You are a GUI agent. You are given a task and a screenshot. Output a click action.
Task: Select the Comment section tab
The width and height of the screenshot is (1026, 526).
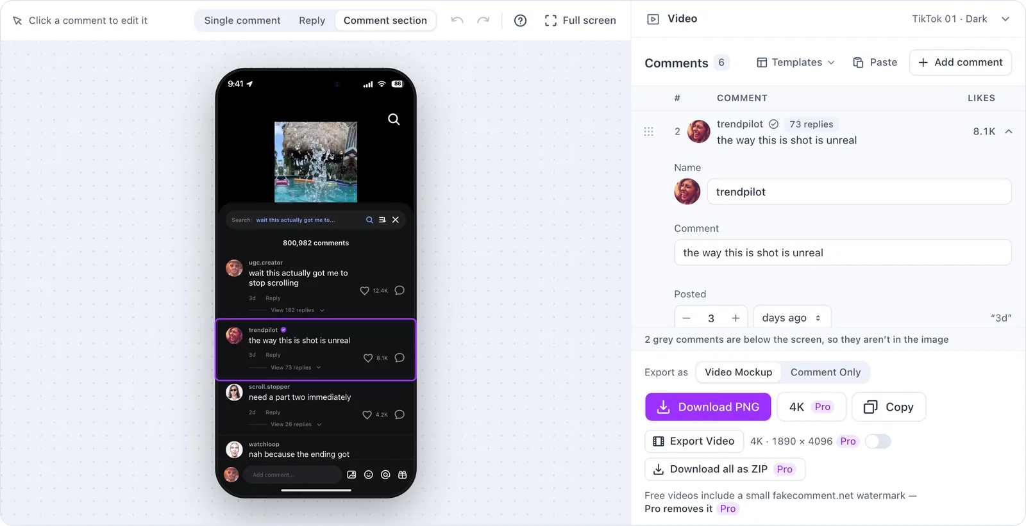coord(385,21)
